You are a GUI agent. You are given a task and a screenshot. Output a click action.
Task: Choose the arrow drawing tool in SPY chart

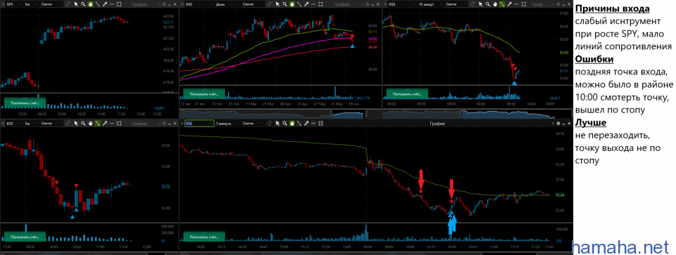[x=105, y=4]
